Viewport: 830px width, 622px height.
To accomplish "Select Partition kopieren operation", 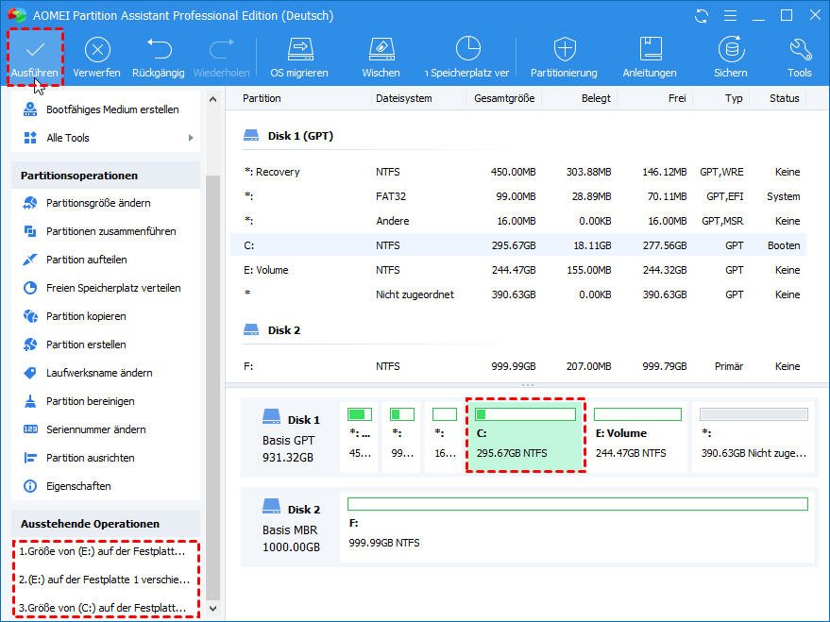I will point(106,316).
